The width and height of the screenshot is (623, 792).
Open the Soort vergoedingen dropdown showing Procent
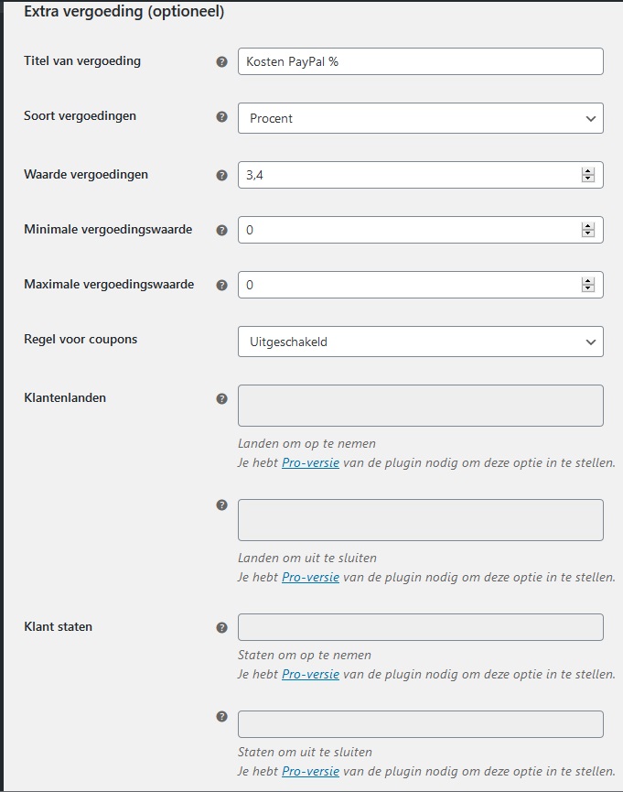click(421, 118)
